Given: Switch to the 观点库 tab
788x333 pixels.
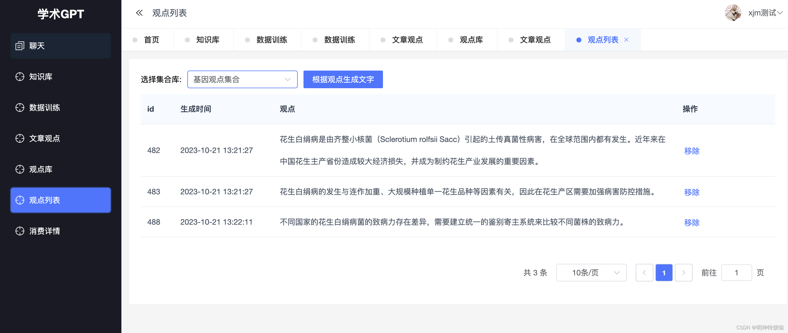Looking at the screenshot, I should (471, 40).
